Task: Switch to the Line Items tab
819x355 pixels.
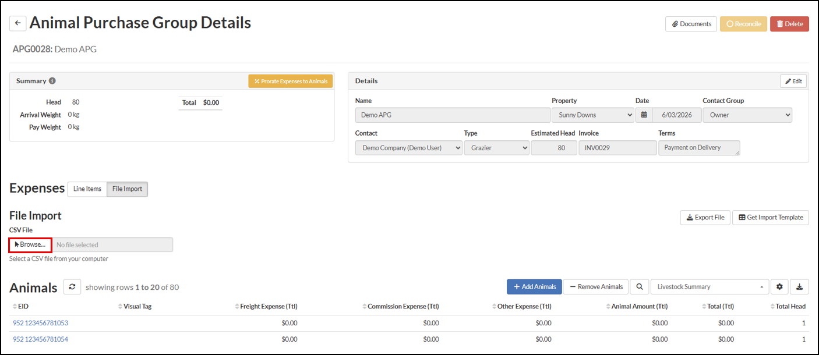Action: click(87, 189)
